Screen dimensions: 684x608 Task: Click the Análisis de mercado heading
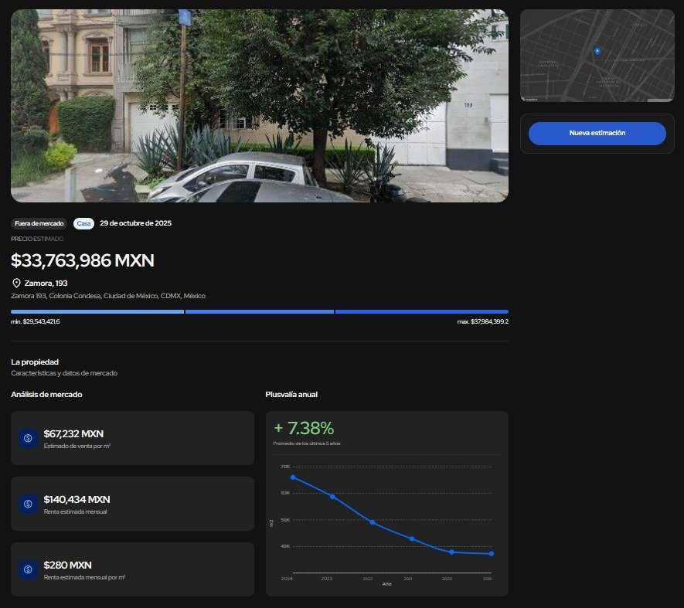pos(46,394)
